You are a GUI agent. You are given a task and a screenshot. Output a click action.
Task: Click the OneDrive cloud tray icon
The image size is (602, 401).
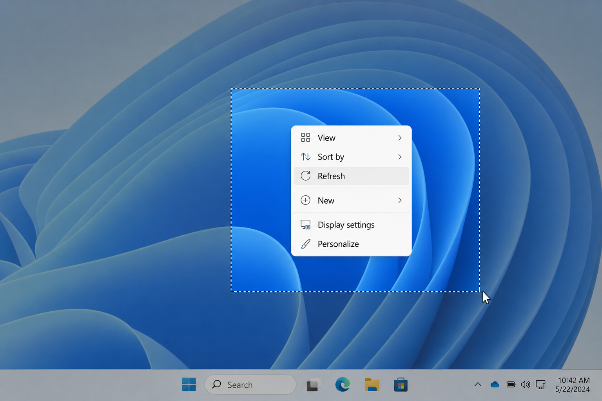coord(495,385)
